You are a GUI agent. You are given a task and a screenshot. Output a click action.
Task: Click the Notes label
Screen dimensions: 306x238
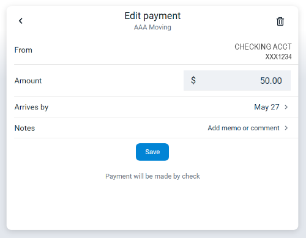[24, 128]
